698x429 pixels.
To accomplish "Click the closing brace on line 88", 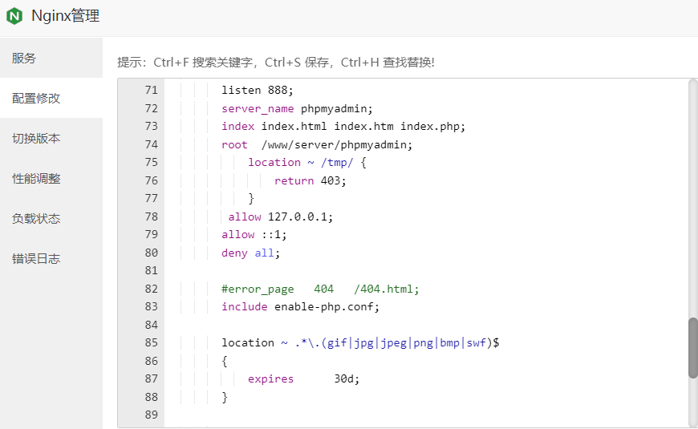I will (x=225, y=397).
